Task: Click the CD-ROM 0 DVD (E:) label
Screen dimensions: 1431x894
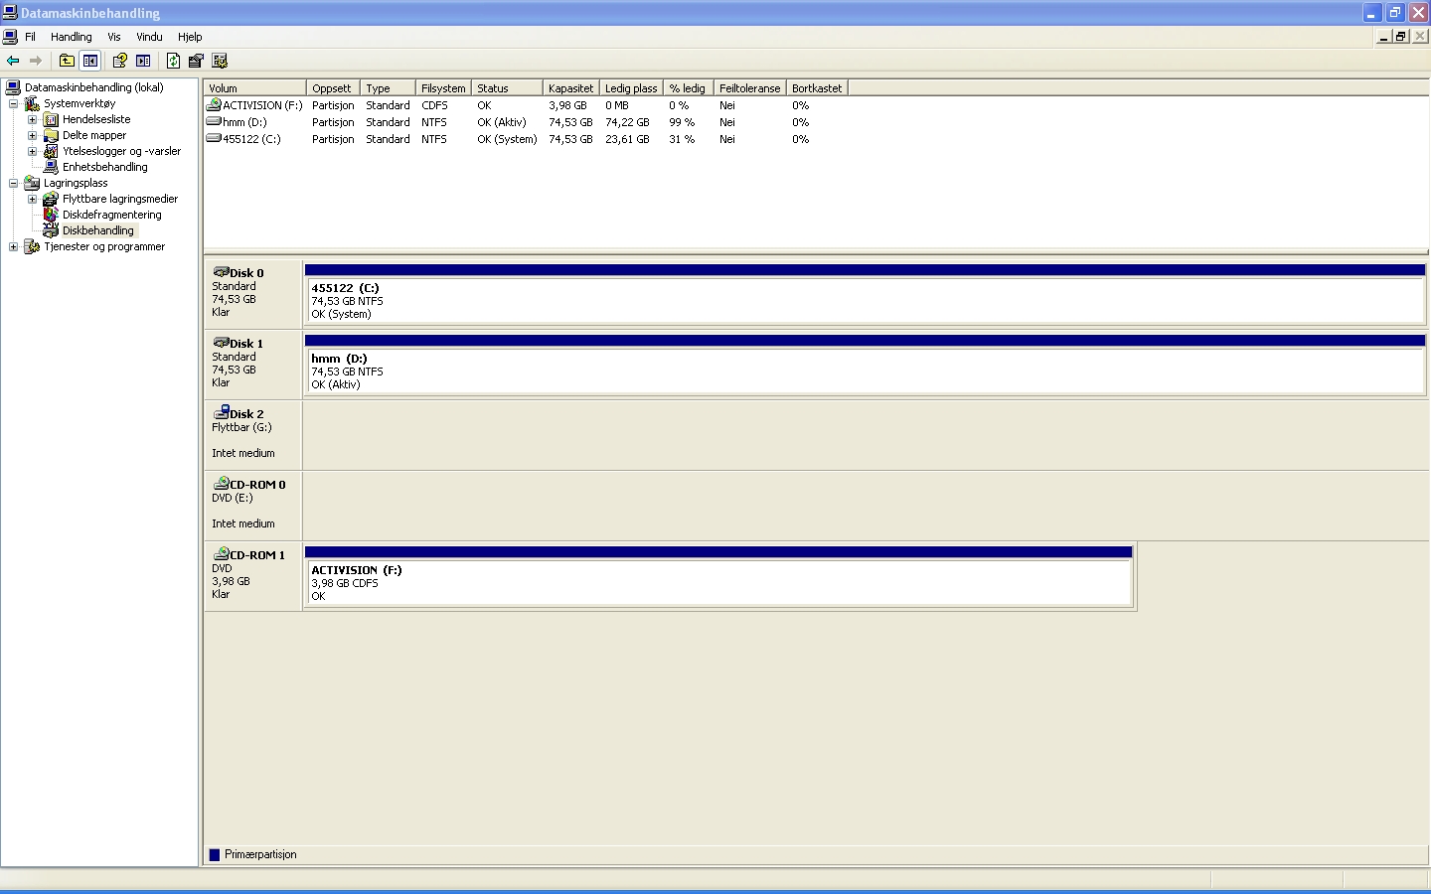Action: (x=252, y=505)
